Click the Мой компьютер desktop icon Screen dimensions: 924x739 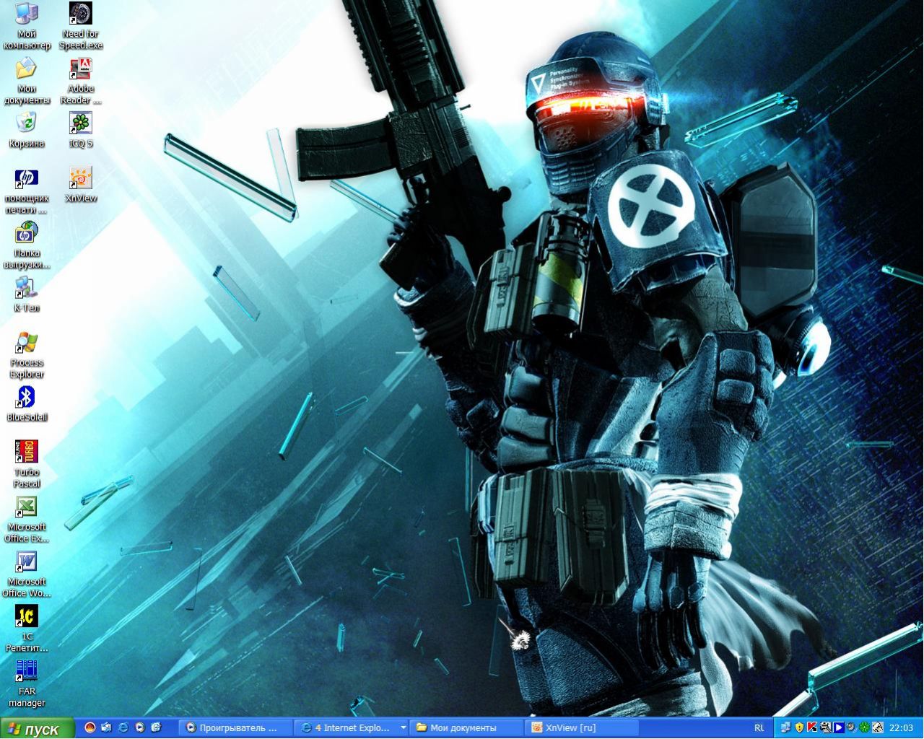click(27, 14)
